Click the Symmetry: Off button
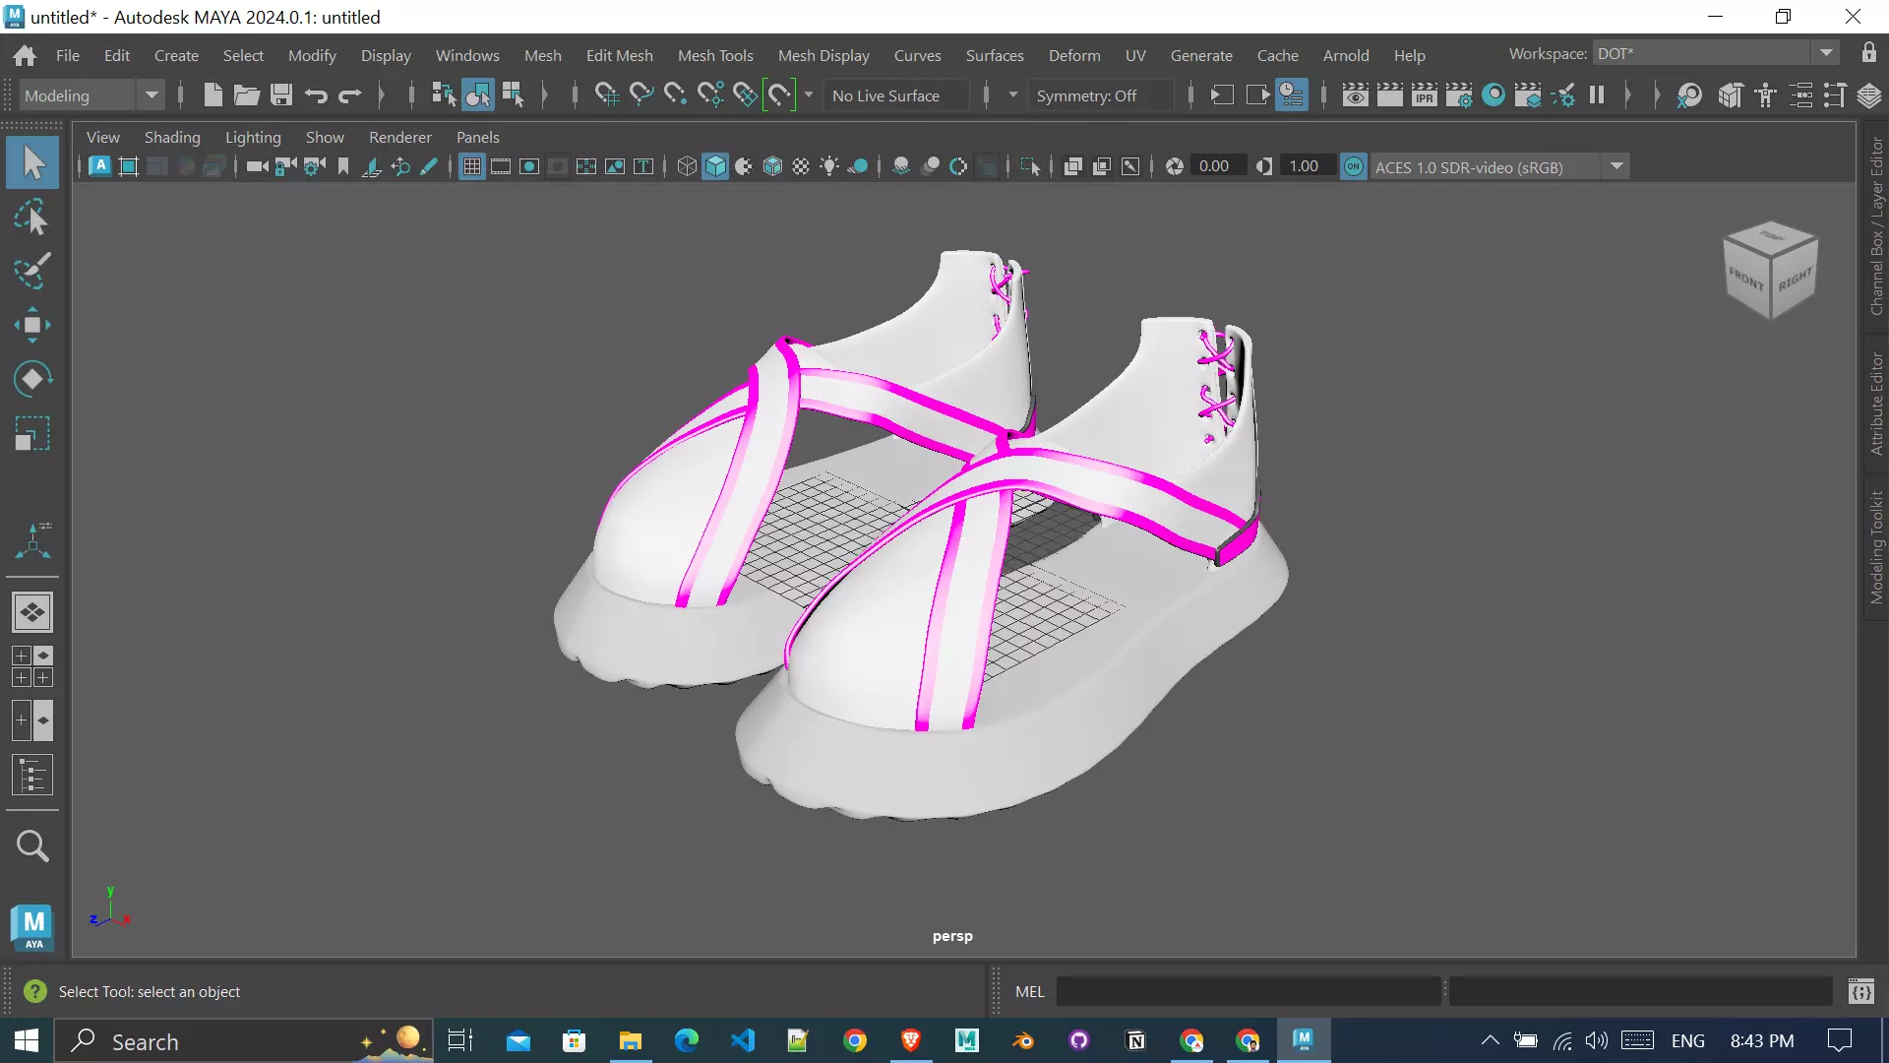1889x1063 pixels. [x=1086, y=95]
